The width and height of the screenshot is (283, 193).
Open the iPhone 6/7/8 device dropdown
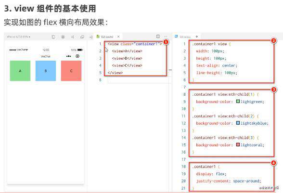click(x=18, y=37)
